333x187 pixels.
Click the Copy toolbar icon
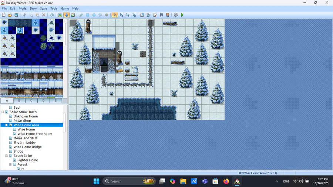[x=31, y=15]
